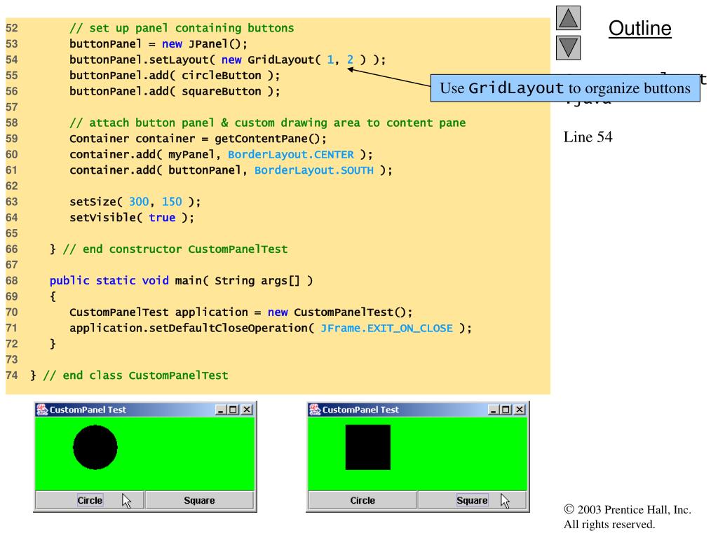Click '// end constructor CustomPanelTest' comment
718x538 pixels.
(175, 249)
